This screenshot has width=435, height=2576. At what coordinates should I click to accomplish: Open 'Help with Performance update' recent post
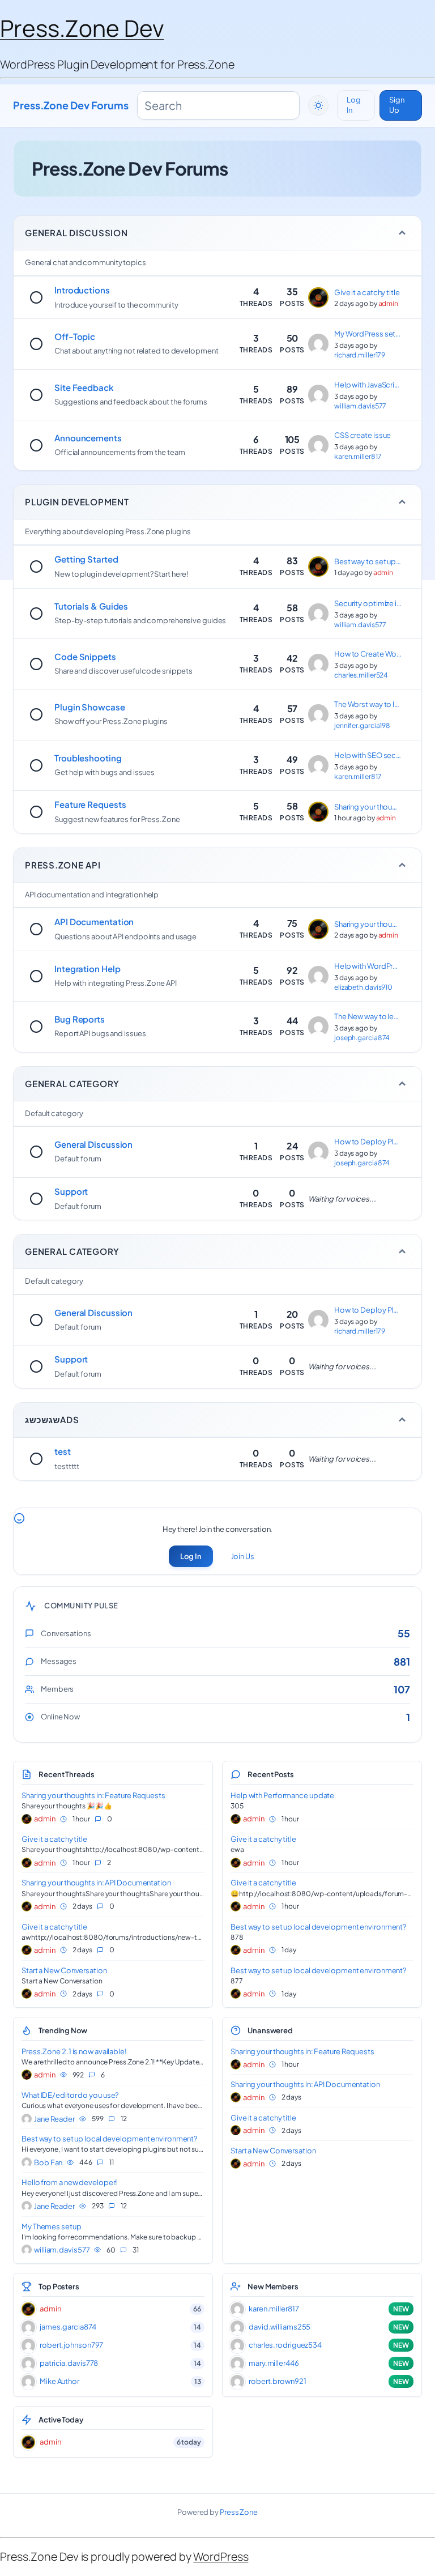(282, 1795)
